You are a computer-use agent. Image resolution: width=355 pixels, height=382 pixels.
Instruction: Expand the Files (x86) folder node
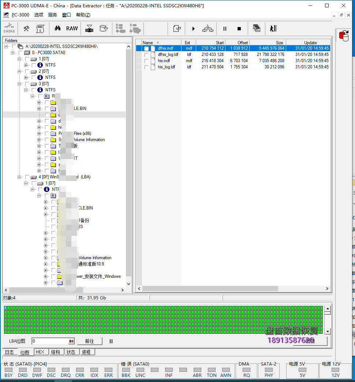(39, 133)
